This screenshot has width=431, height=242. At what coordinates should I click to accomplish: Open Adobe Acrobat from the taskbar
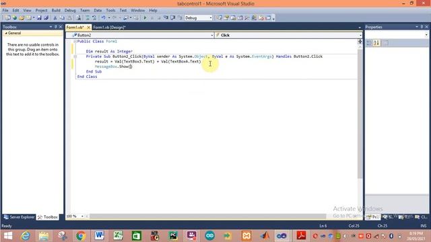[301, 235]
